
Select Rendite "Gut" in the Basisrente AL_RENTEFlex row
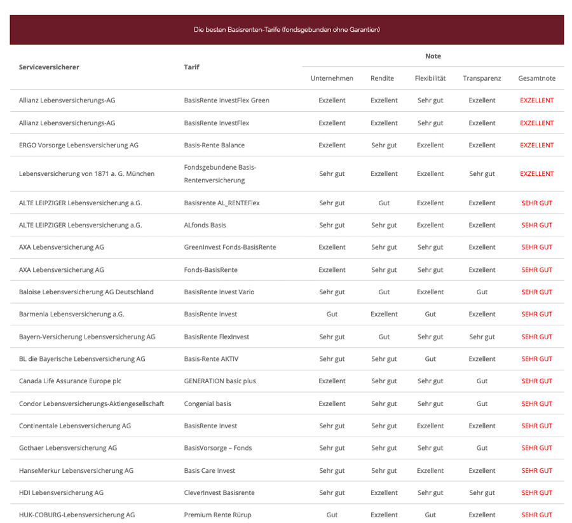point(384,203)
